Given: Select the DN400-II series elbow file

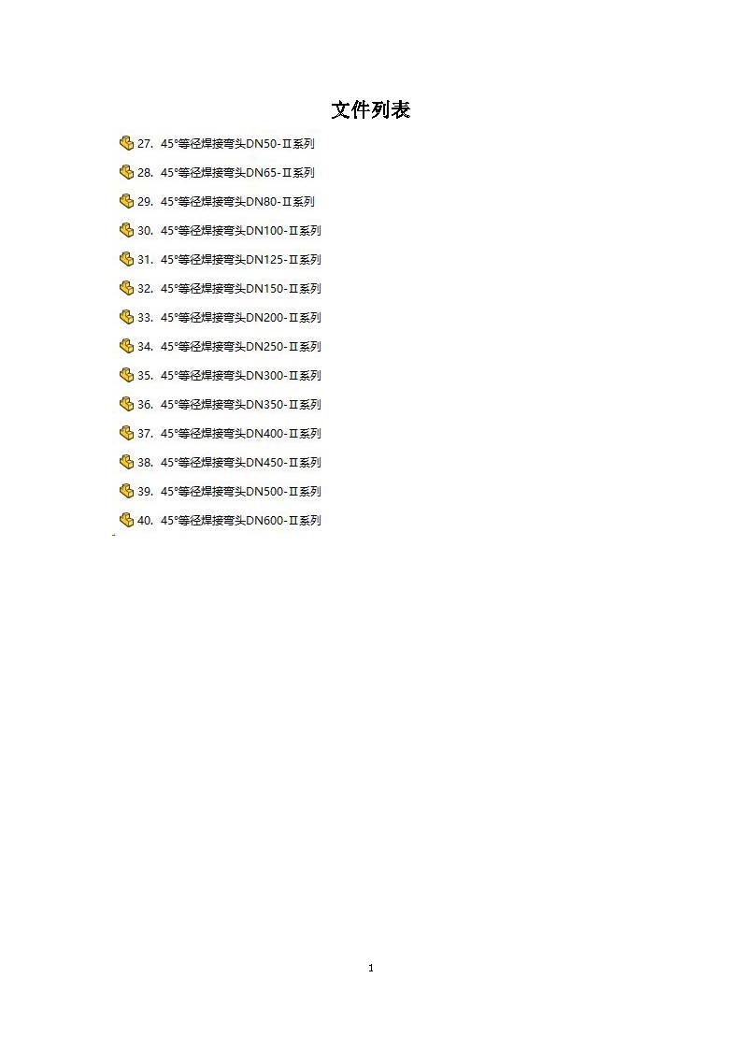Looking at the screenshot, I should click(241, 433).
